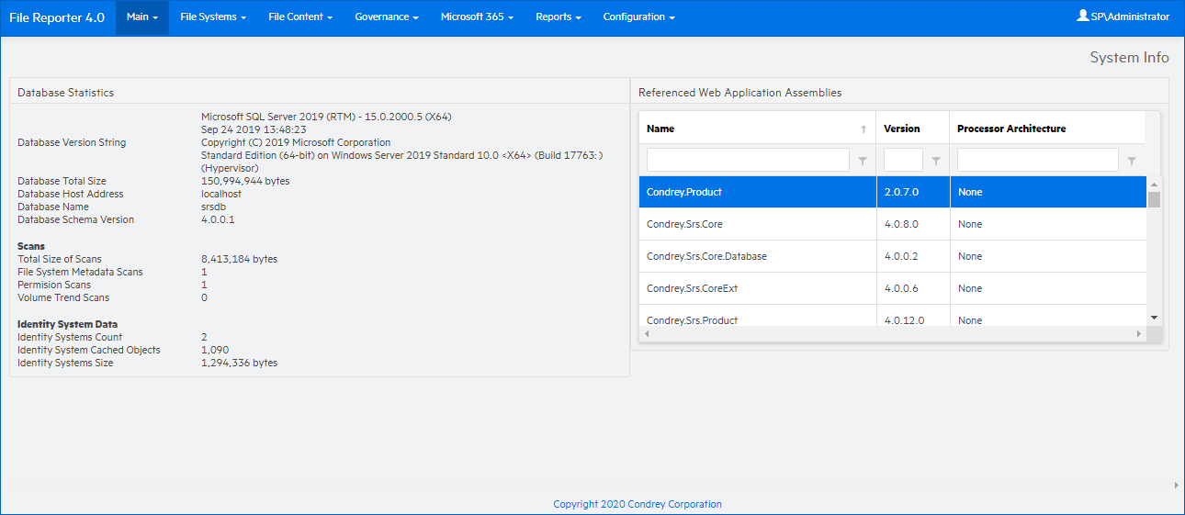Click the Processor Architecture filter funnel icon
1185x515 pixels.
pos(1131,161)
